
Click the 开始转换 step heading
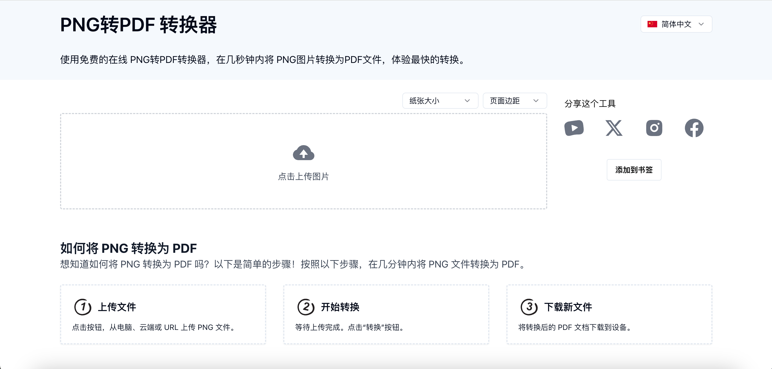340,307
